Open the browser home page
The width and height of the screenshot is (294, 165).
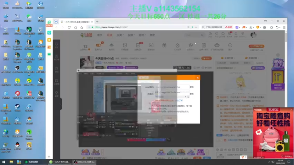(x=76, y=27)
